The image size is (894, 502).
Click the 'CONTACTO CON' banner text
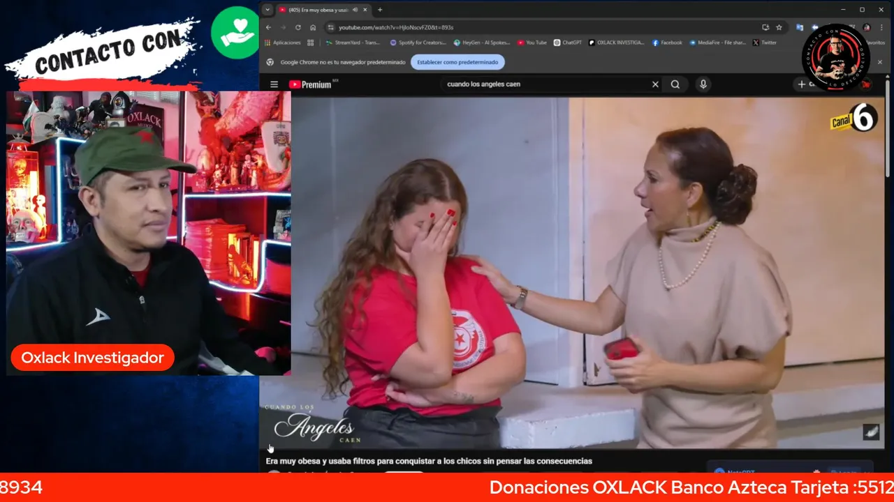(108, 52)
